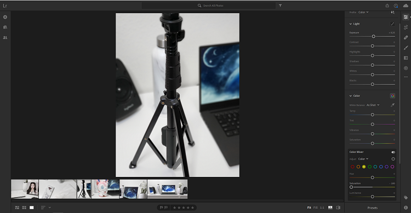The image size is (411, 213).
Task: Select the Brush adjustment tool
Action: 406,48
